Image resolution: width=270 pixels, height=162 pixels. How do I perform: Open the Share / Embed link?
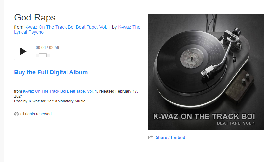pyautogui.click(x=170, y=137)
